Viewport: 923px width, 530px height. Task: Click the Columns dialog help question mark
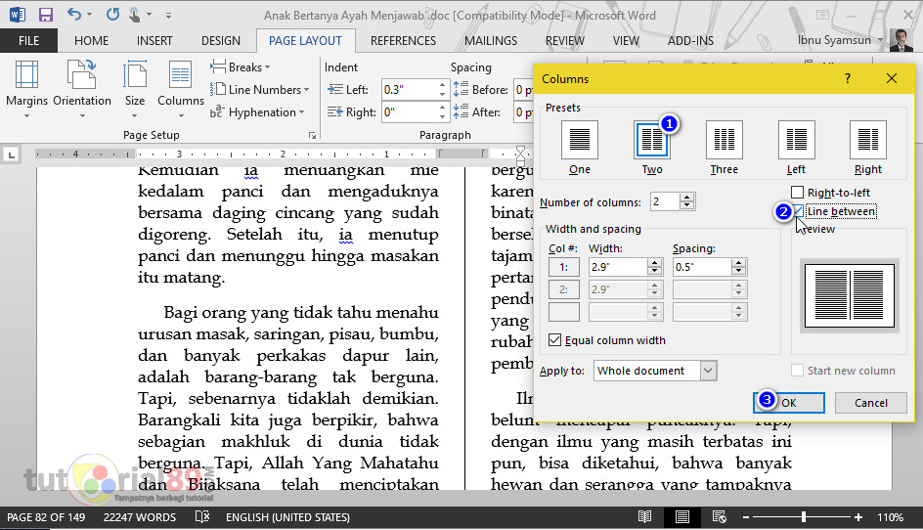tap(847, 78)
